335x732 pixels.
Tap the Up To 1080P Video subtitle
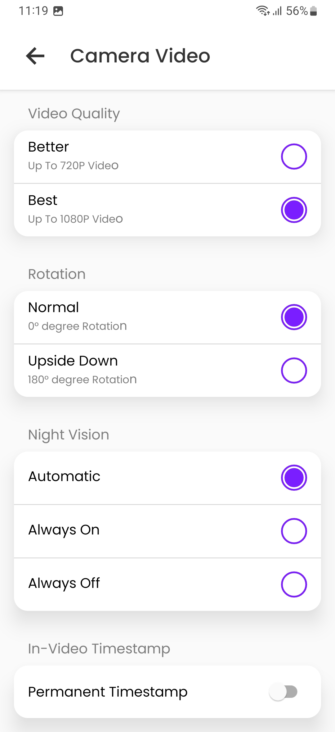point(75,219)
